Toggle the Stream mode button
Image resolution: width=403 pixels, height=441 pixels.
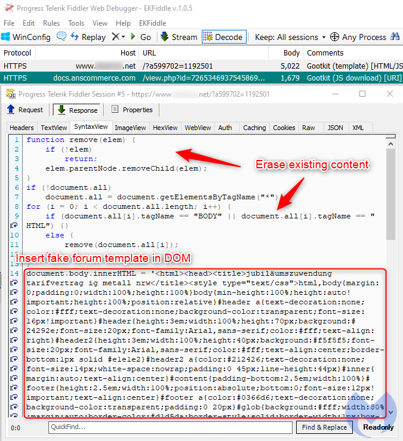[x=179, y=37]
